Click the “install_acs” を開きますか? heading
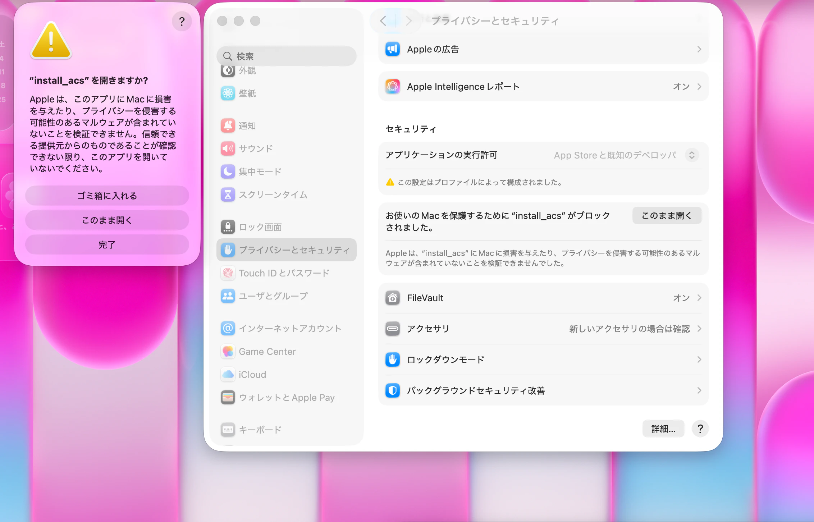The image size is (814, 522). tap(89, 80)
